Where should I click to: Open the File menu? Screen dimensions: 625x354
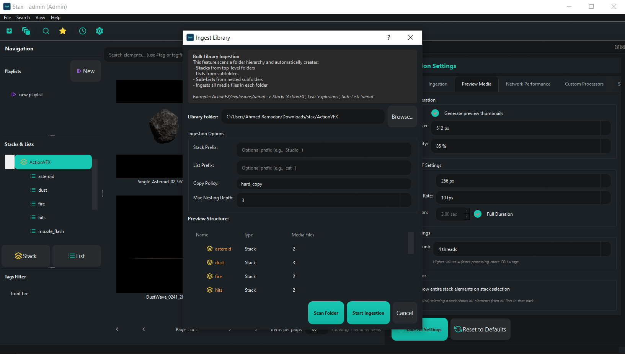click(x=7, y=18)
